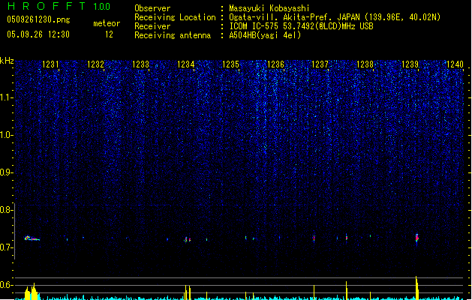Click the 1232 time marker
This screenshot has height=300, width=472.
(x=95, y=64)
